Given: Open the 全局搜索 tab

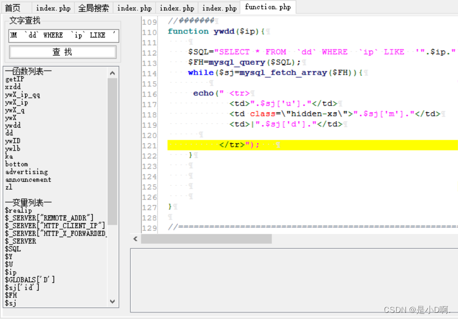Looking at the screenshot, I should pyautogui.click(x=93, y=8).
